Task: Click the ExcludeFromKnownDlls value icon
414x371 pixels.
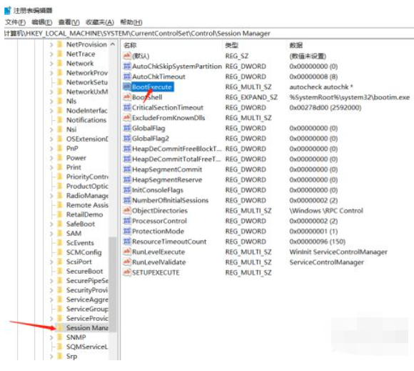Action: click(x=127, y=118)
